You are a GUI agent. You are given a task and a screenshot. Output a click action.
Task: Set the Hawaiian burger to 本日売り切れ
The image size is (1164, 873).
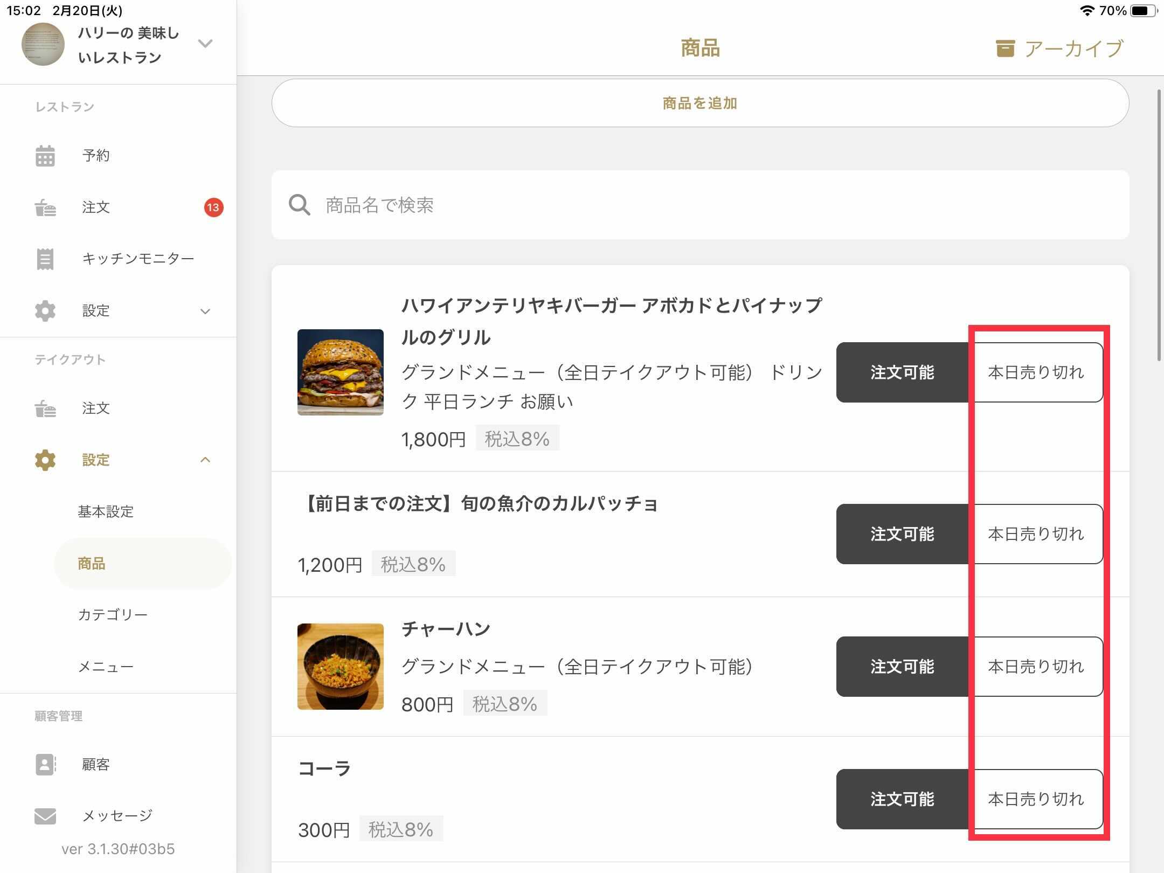1036,372
